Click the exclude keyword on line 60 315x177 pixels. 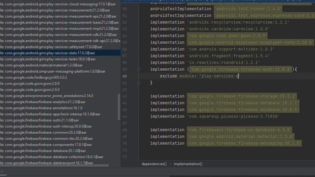point(168,76)
